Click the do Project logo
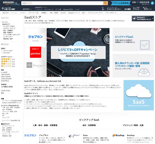 point(36,65)
